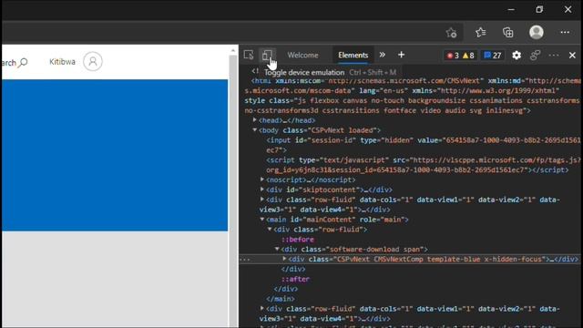Expand the head element node

pos(255,119)
